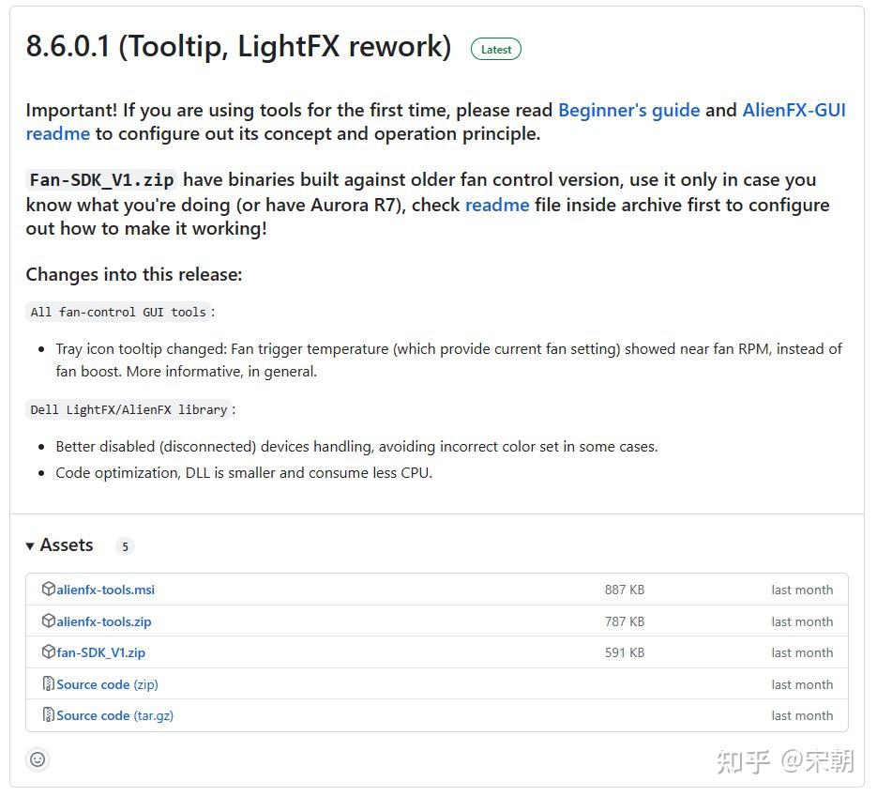
Task: Download Source code (tar.gz)
Action: (114, 715)
